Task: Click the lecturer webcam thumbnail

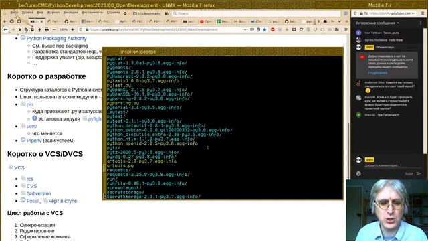Action: pyautogui.click(x=387, y=210)
